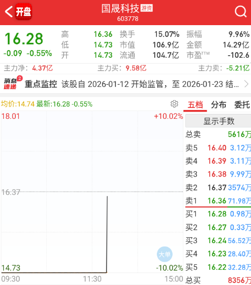
Task: Tap 主力买 value 9.58亿
Action: pos(136,68)
